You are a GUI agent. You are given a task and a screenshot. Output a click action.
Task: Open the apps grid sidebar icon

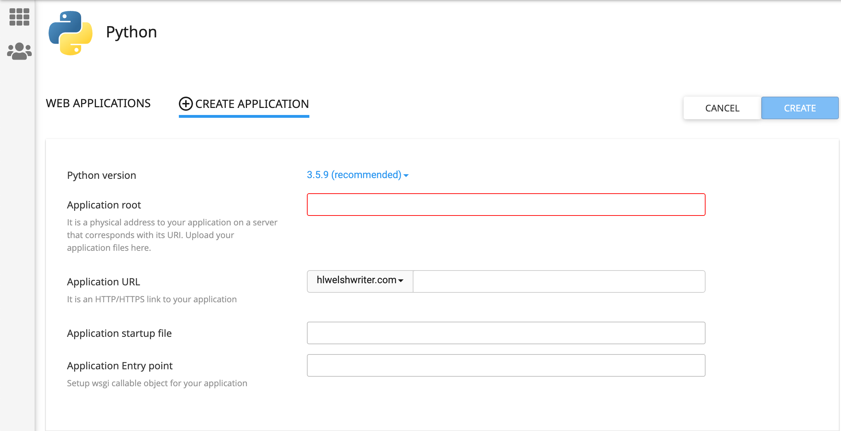19,17
